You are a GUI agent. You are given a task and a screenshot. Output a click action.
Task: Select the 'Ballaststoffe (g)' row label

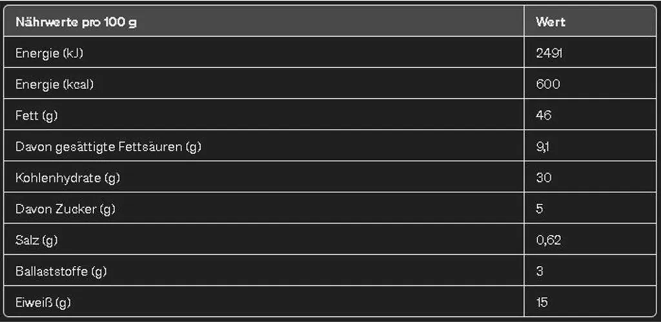[61, 272]
